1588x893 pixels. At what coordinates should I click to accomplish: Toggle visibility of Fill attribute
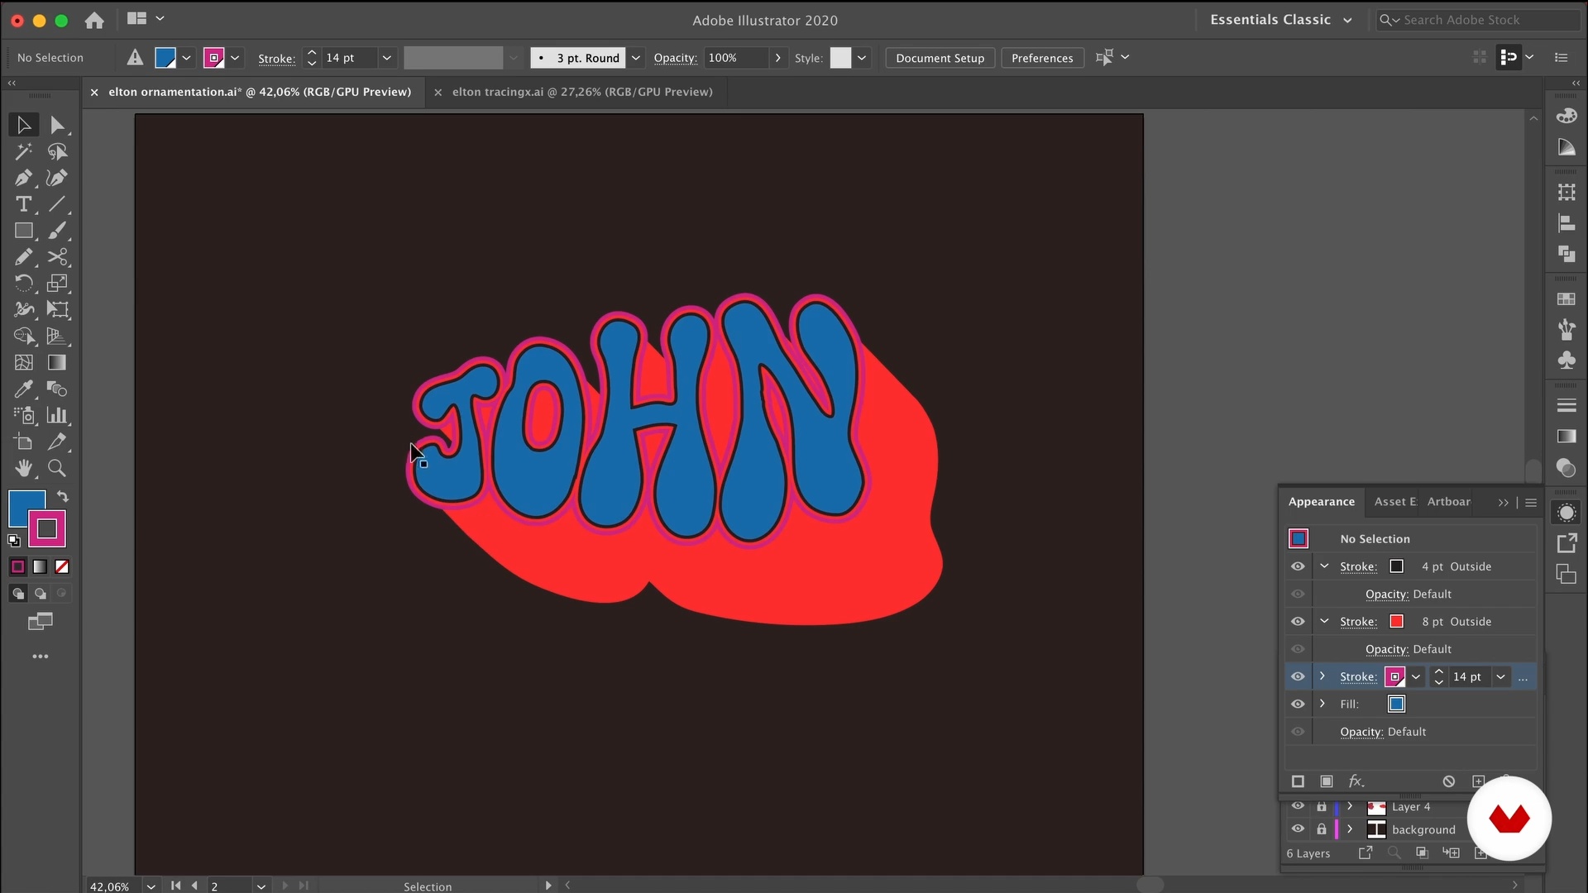[1298, 704]
